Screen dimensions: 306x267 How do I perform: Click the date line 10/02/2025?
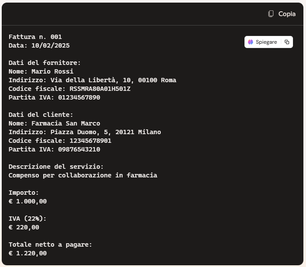coord(39,45)
